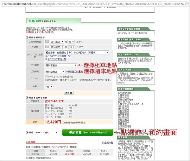Expand the car type class dropdown
The width and height of the screenshot is (190, 161).
pyautogui.click(x=77, y=52)
